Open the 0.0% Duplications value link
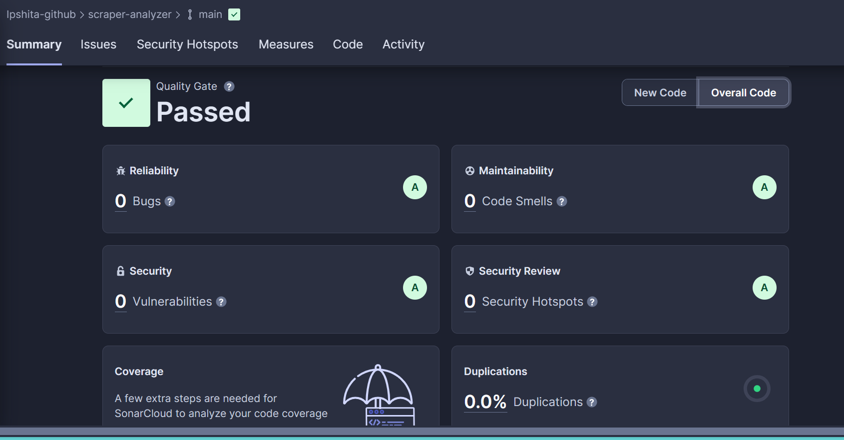Screen dimensions: 844x440 click(485, 402)
